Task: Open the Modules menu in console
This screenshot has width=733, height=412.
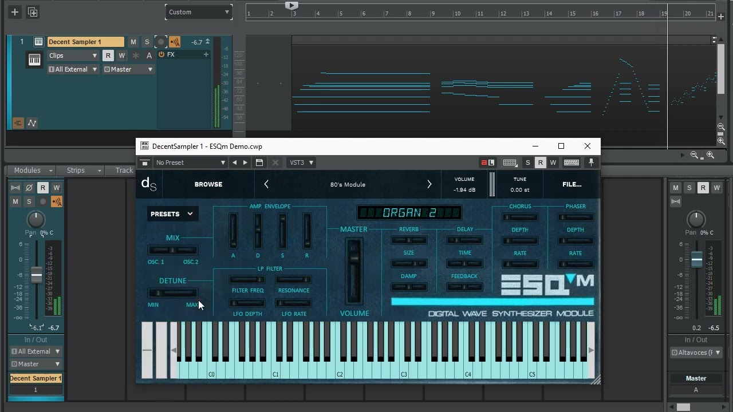Action: click(x=33, y=171)
